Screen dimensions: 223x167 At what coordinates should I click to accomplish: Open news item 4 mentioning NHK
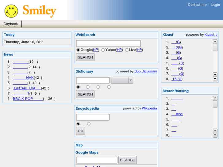23,78
